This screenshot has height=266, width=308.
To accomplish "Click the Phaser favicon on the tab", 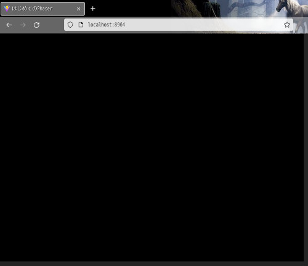I will (7, 9).
